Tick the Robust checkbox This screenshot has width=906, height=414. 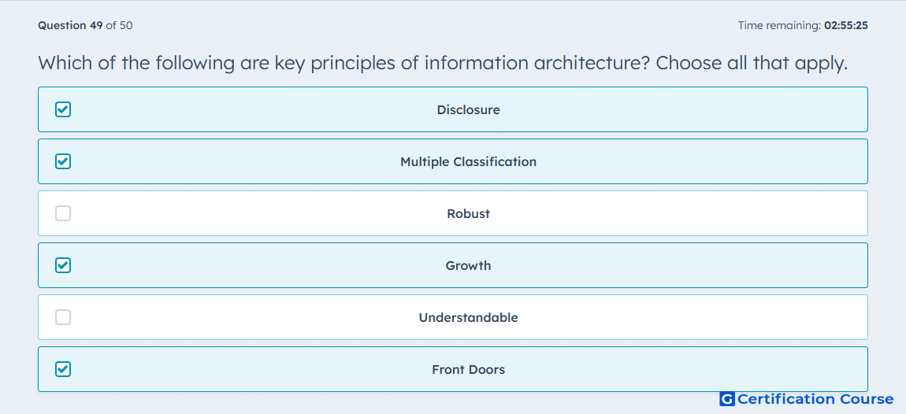click(x=63, y=213)
